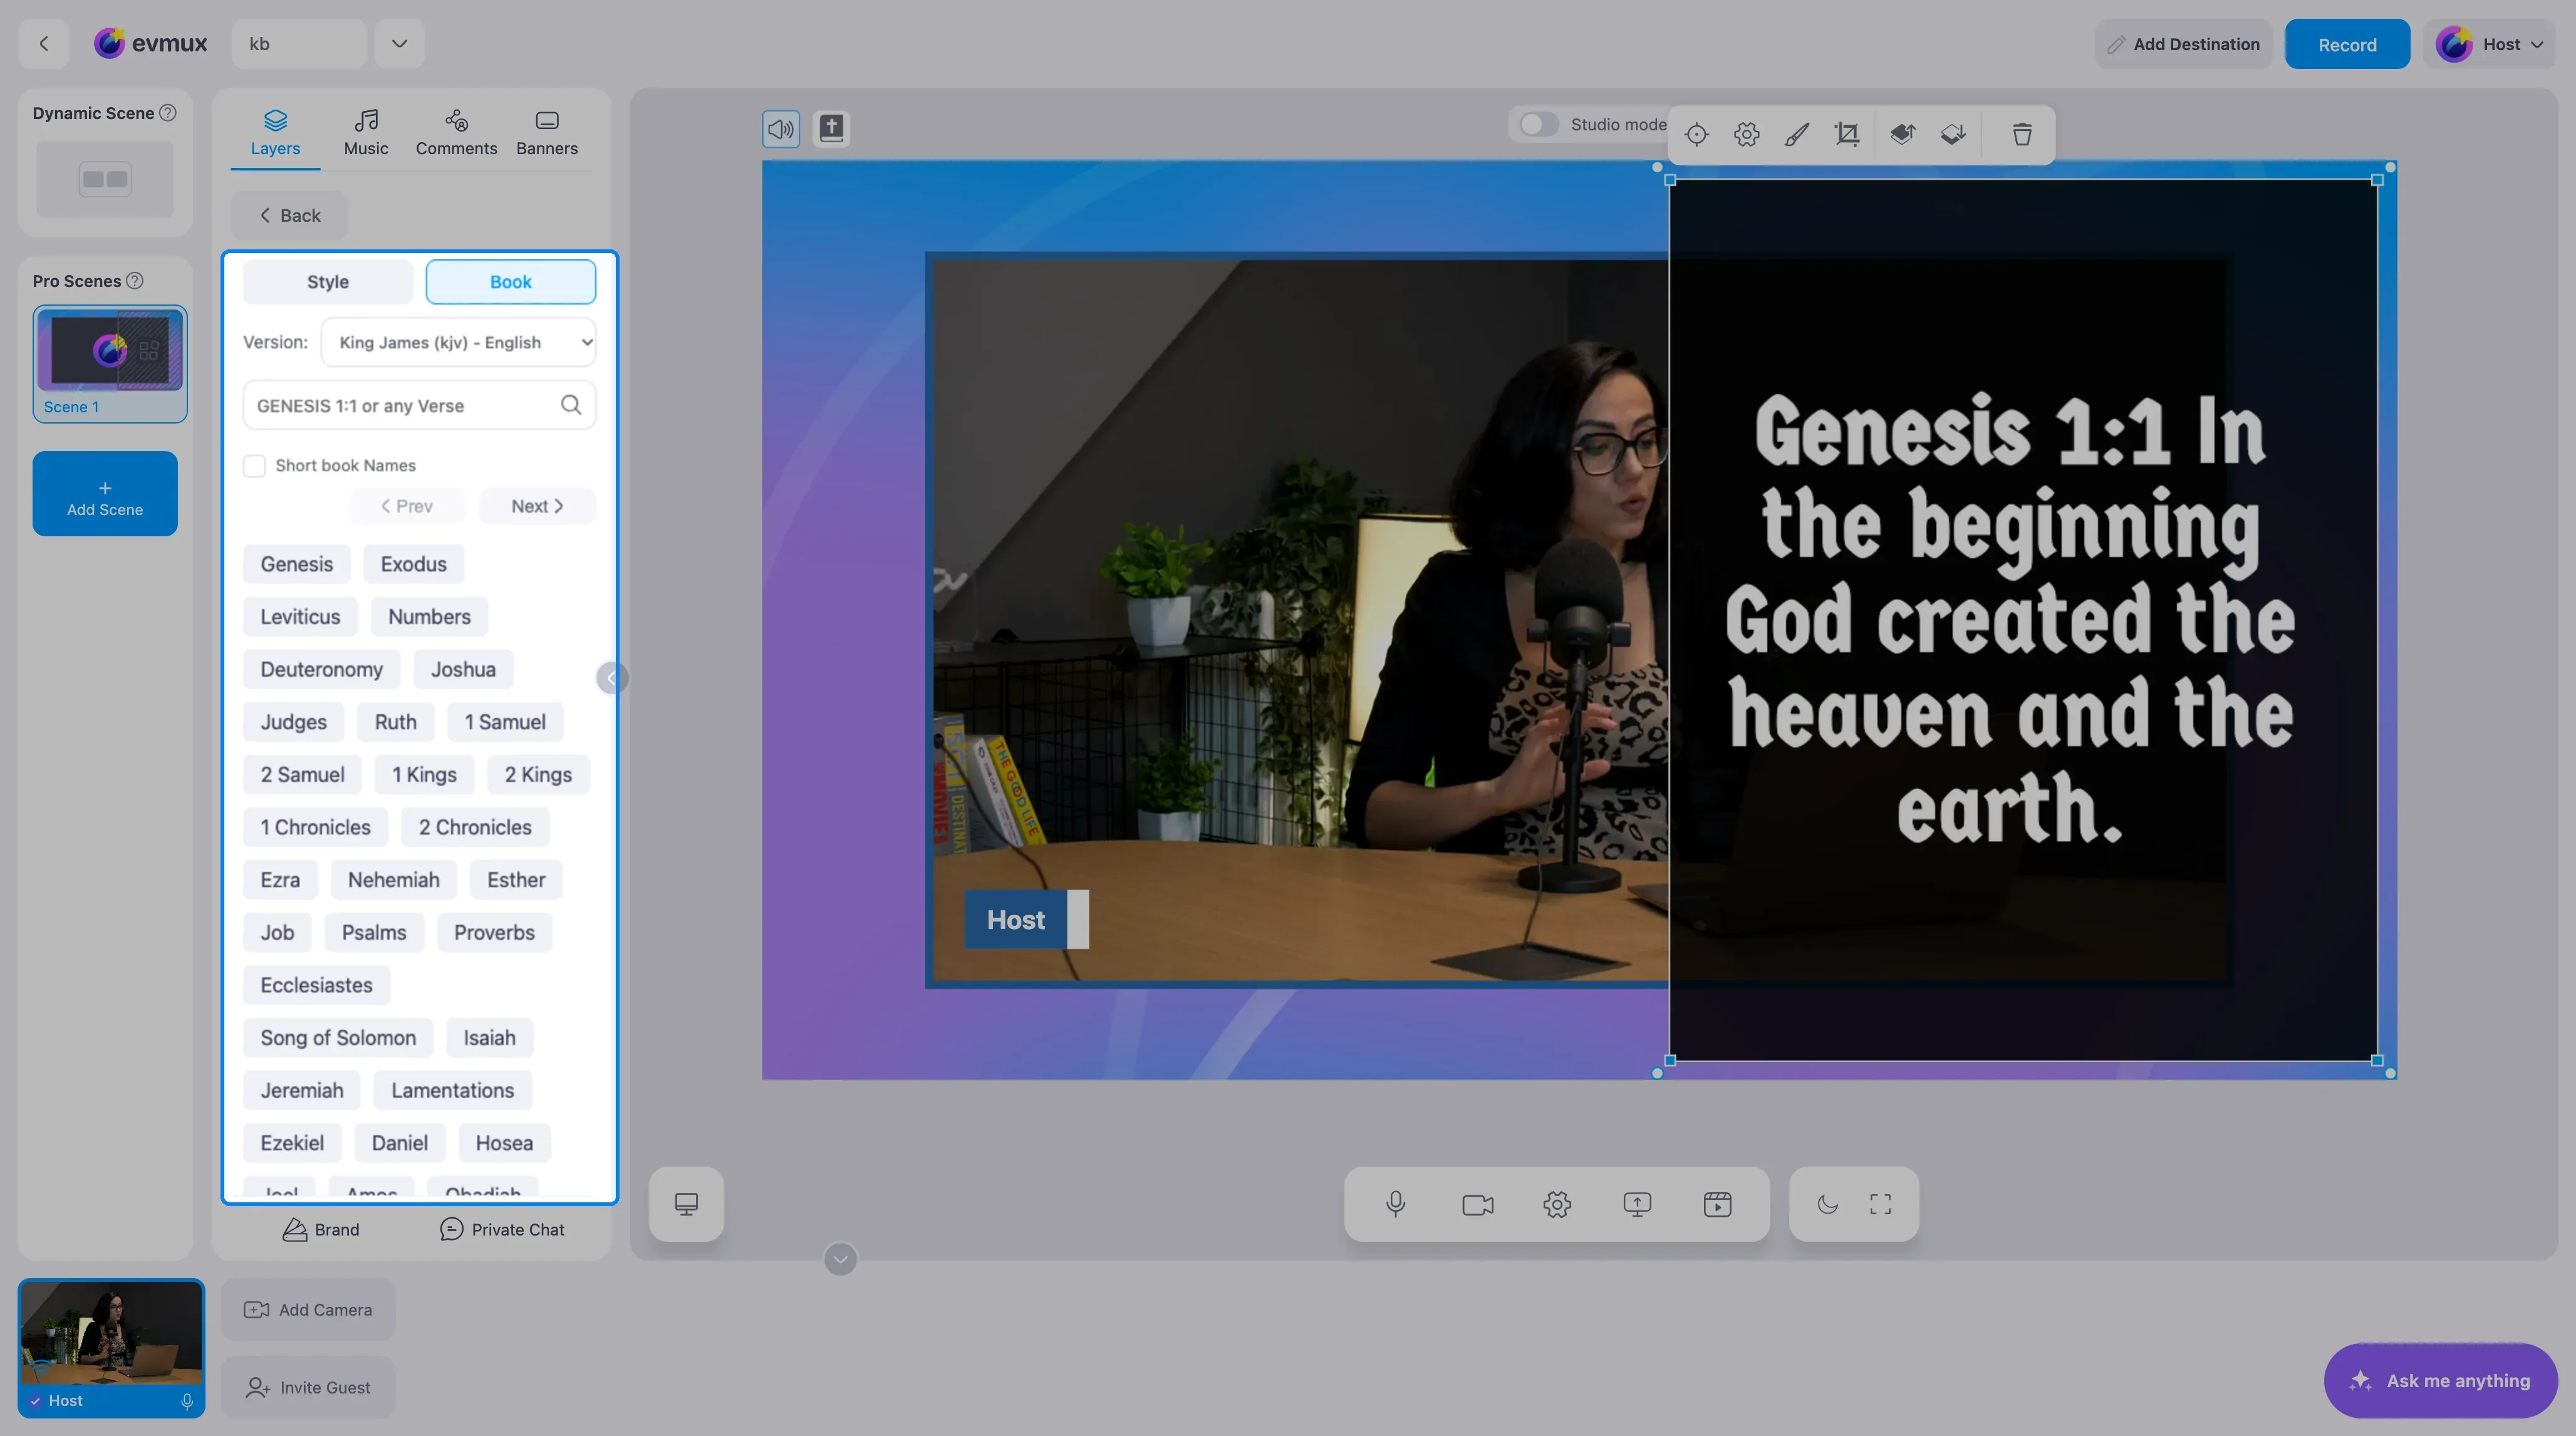
Task: Toggle dark mode moon icon
Action: (1827, 1204)
